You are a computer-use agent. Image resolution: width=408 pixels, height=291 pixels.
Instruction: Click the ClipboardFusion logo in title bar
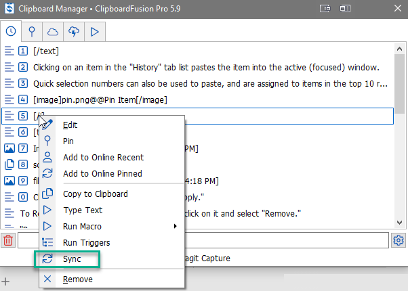9,9
